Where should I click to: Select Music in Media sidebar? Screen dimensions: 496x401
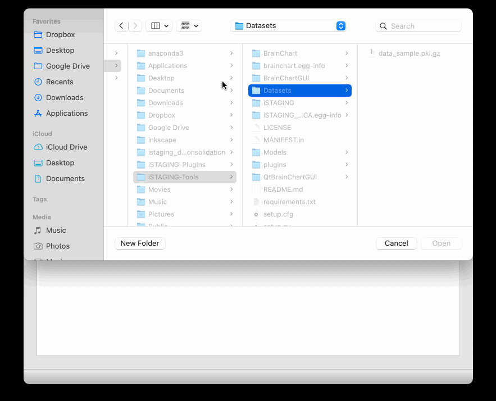click(50, 230)
